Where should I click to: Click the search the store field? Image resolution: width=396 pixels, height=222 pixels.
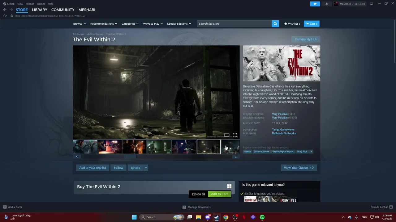point(234,24)
